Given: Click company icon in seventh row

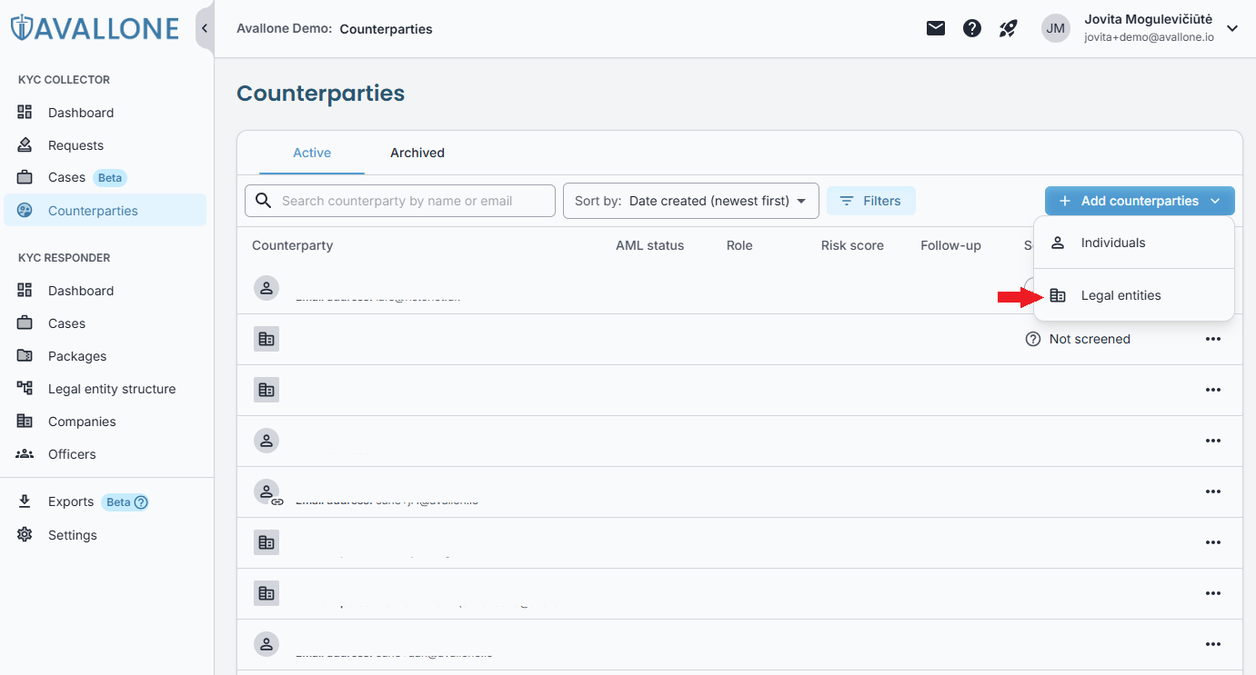Looking at the screenshot, I should tap(266, 593).
